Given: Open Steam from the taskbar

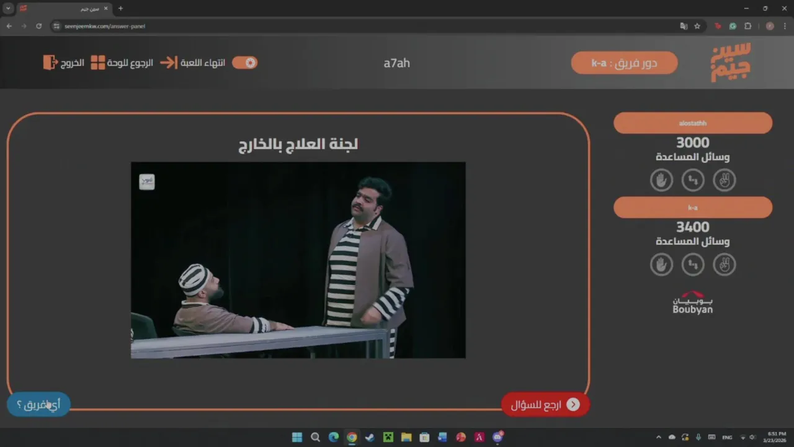Looking at the screenshot, I should click(370, 437).
